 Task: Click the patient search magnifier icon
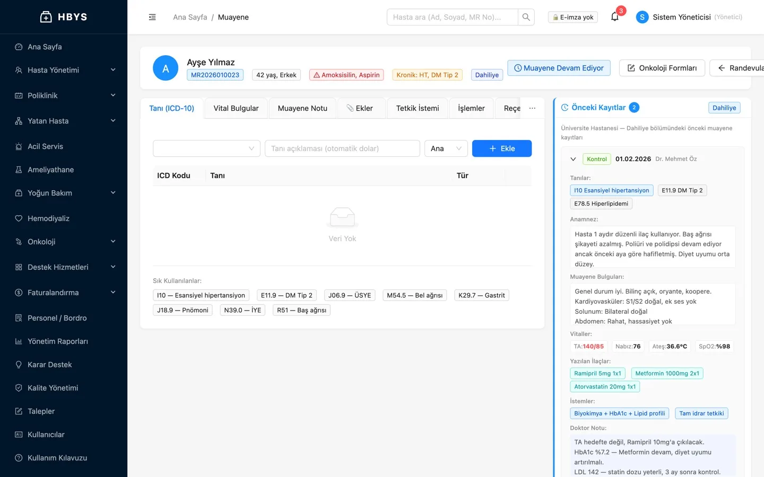[526, 17]
